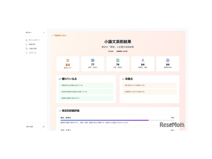Click the brain icon on 論理的思考 card
This screenshot has height=159, width=212.
168,60
